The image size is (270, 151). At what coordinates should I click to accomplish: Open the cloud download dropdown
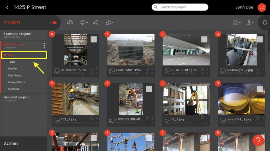point(84,23)
